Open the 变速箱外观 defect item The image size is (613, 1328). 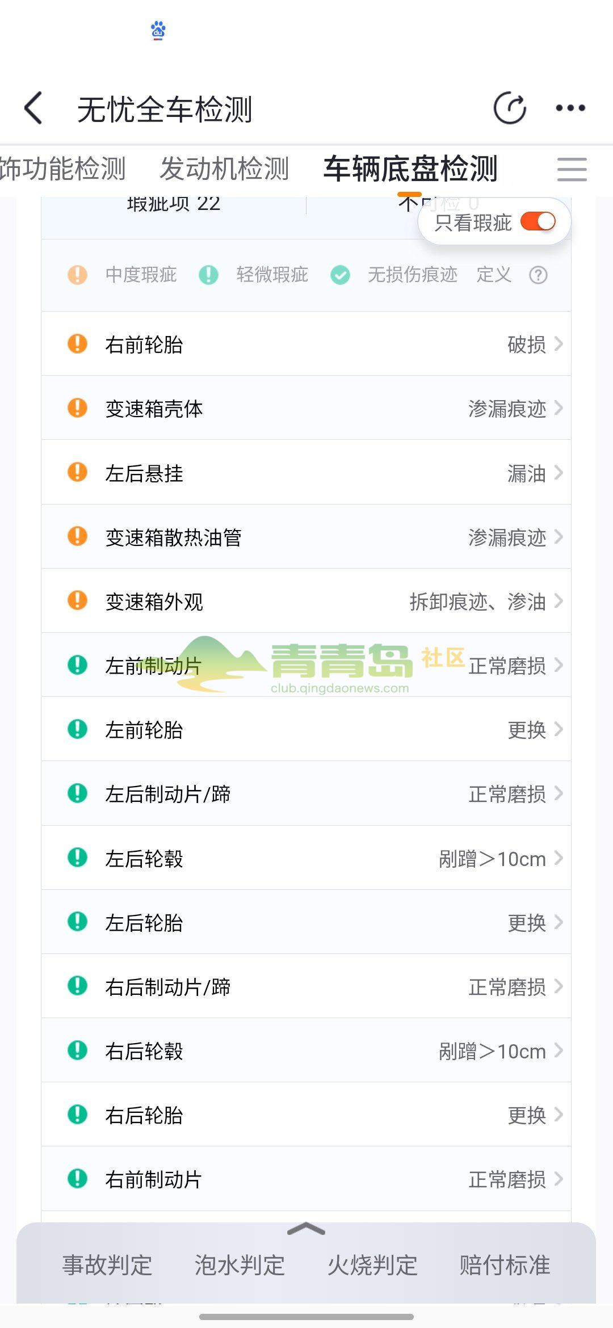pyautogui.click(x=306, y=601)
